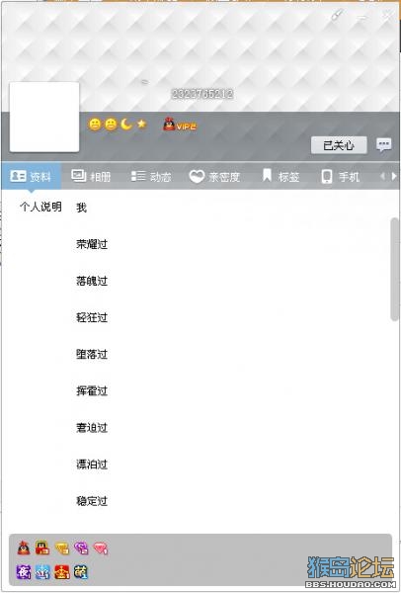
Task: Click the red-hat penguin member icon
Action: (x=24, y=548)
